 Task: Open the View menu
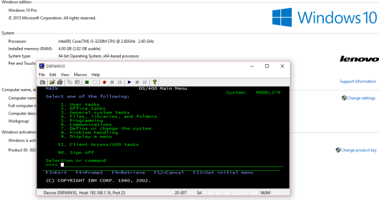coord(65,75)
